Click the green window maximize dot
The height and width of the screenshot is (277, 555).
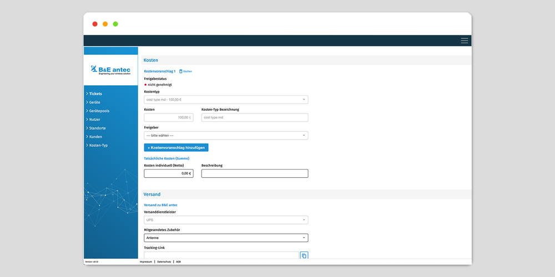click(115, 24)
